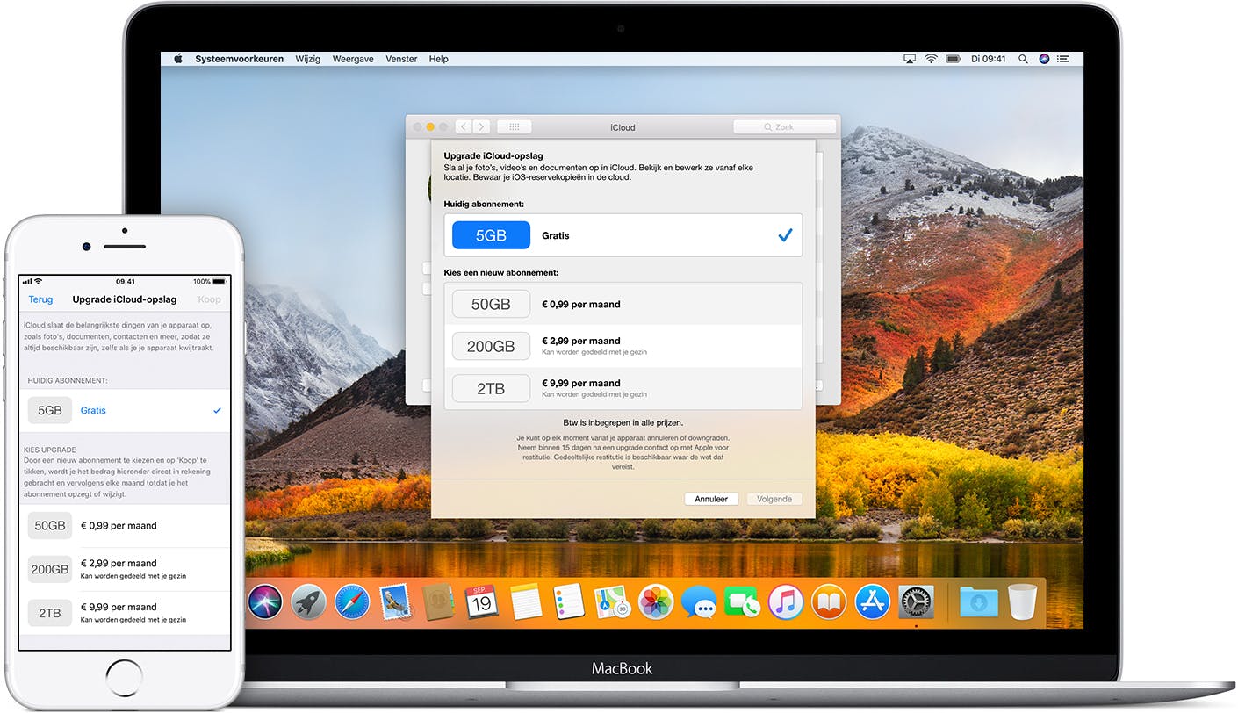
Task: Open Siri from the Dock
Action: tap(265, 602)
